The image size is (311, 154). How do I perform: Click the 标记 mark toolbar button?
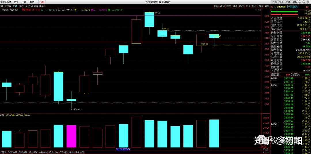[254, 6]
